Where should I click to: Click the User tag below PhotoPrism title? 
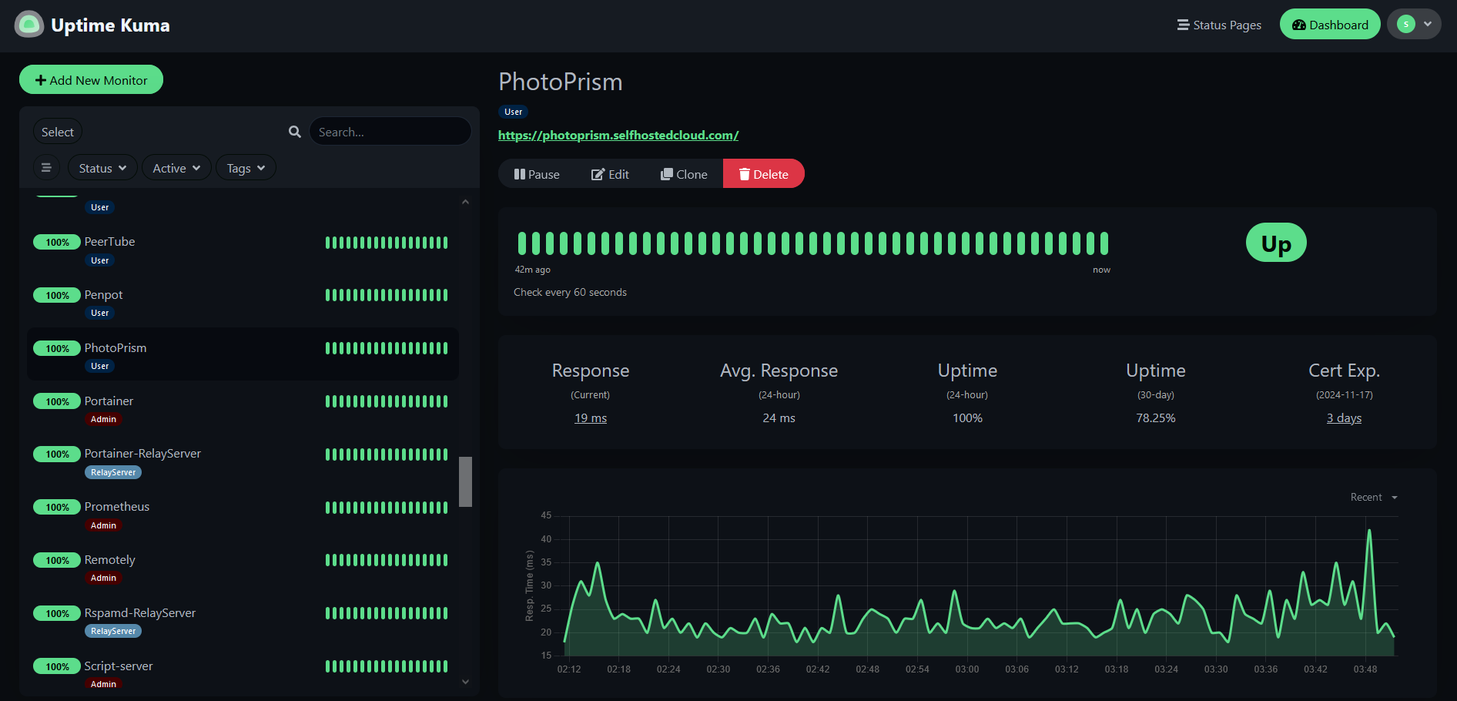(513, 112)
